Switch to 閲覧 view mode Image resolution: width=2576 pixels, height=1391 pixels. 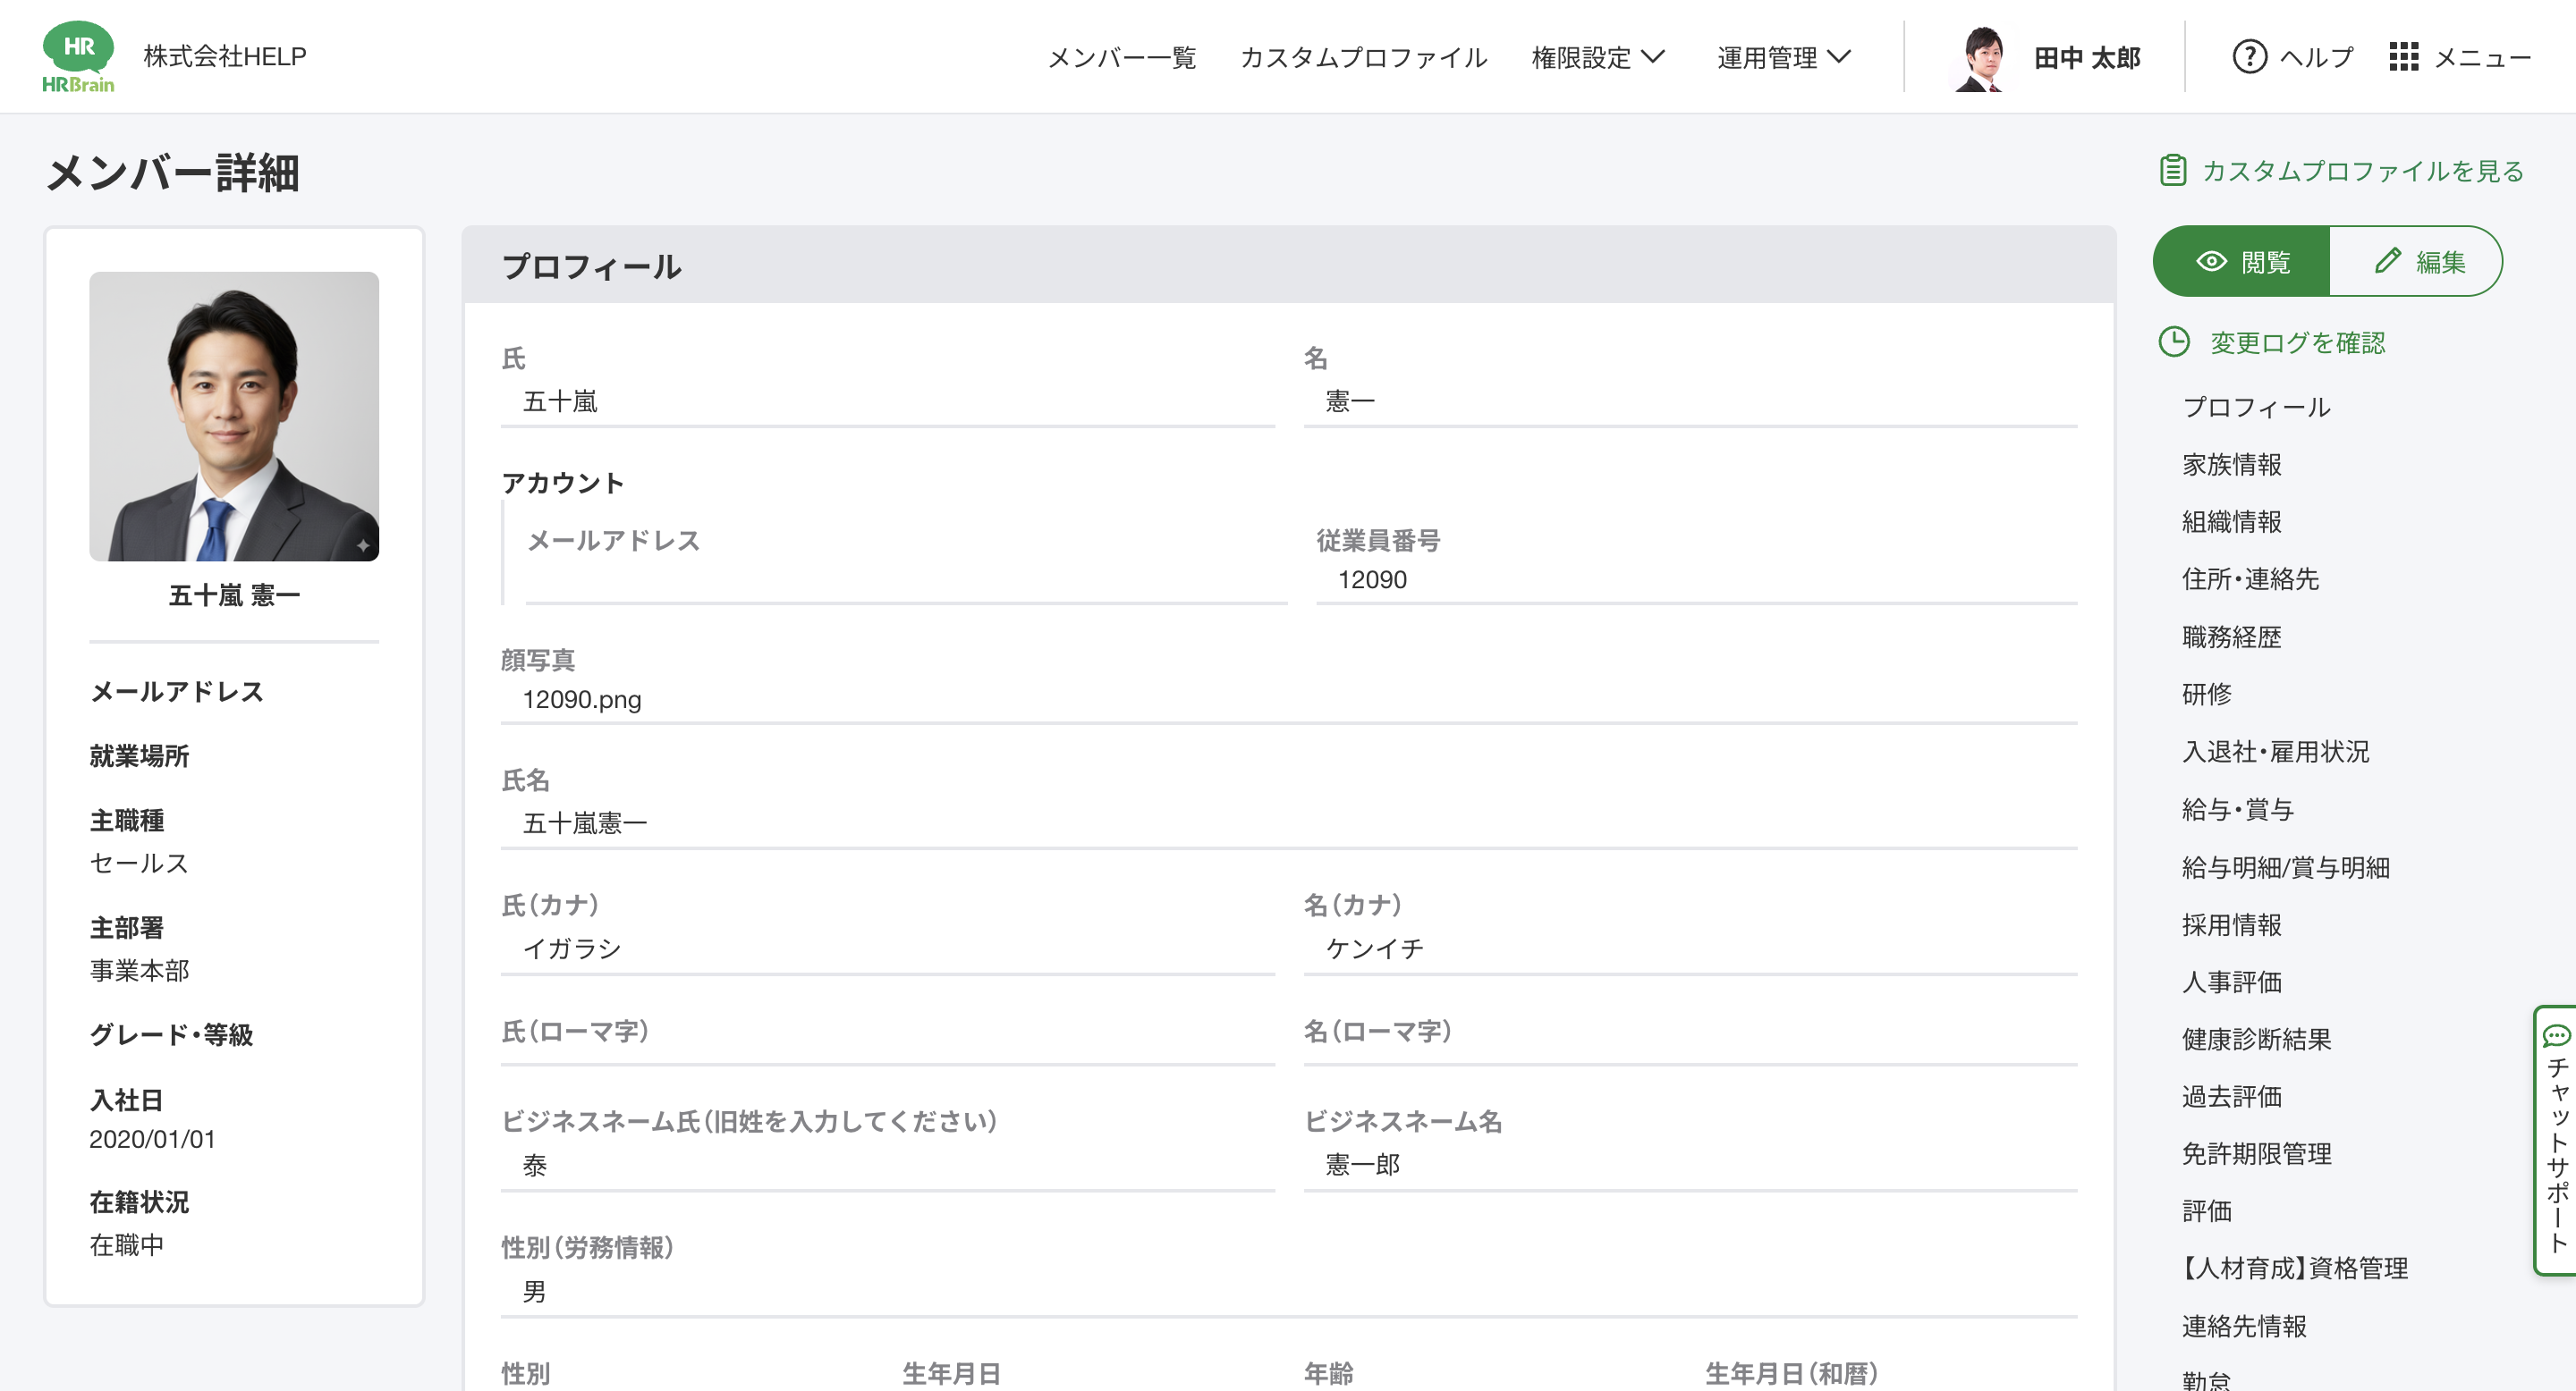point(2242,262)
